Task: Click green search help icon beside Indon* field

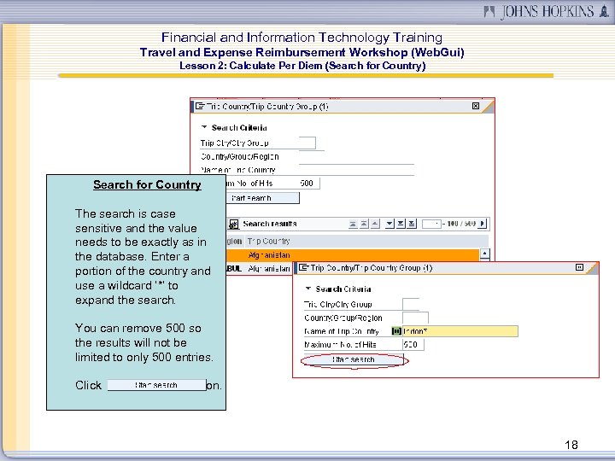Action: pos(396,331)
